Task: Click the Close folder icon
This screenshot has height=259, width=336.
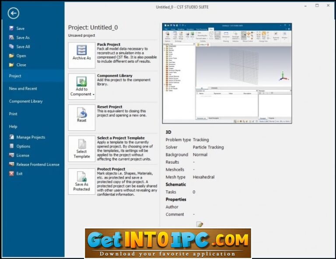Action: 11,65
